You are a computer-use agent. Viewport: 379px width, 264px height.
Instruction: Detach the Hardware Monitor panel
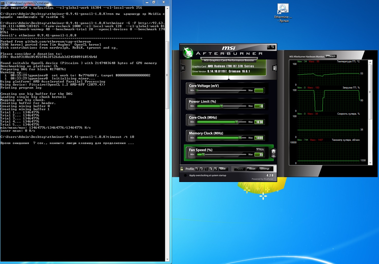pyautogui.click(x=331, y=56)
